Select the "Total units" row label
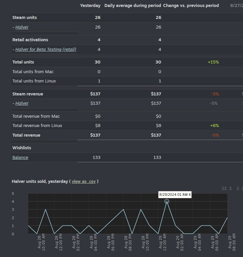The height and width of the screenshot is (257, 243). tap(23, 62)
